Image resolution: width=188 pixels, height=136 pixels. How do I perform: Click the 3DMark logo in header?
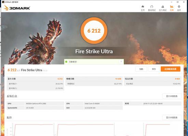point(17,8)
